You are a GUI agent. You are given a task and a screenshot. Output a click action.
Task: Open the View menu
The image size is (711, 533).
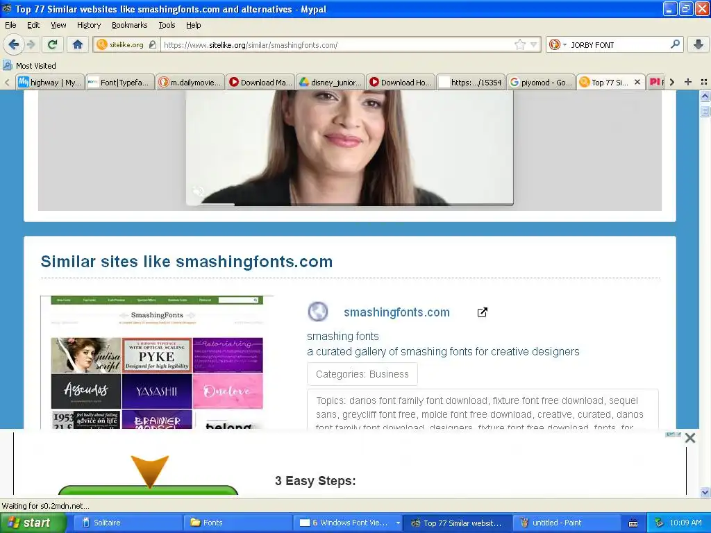(58, 25)
